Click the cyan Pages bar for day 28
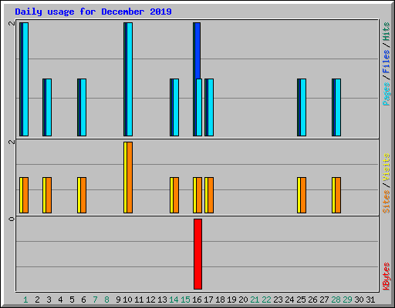This screenshot has width=395, height=308. click(338, 107)
